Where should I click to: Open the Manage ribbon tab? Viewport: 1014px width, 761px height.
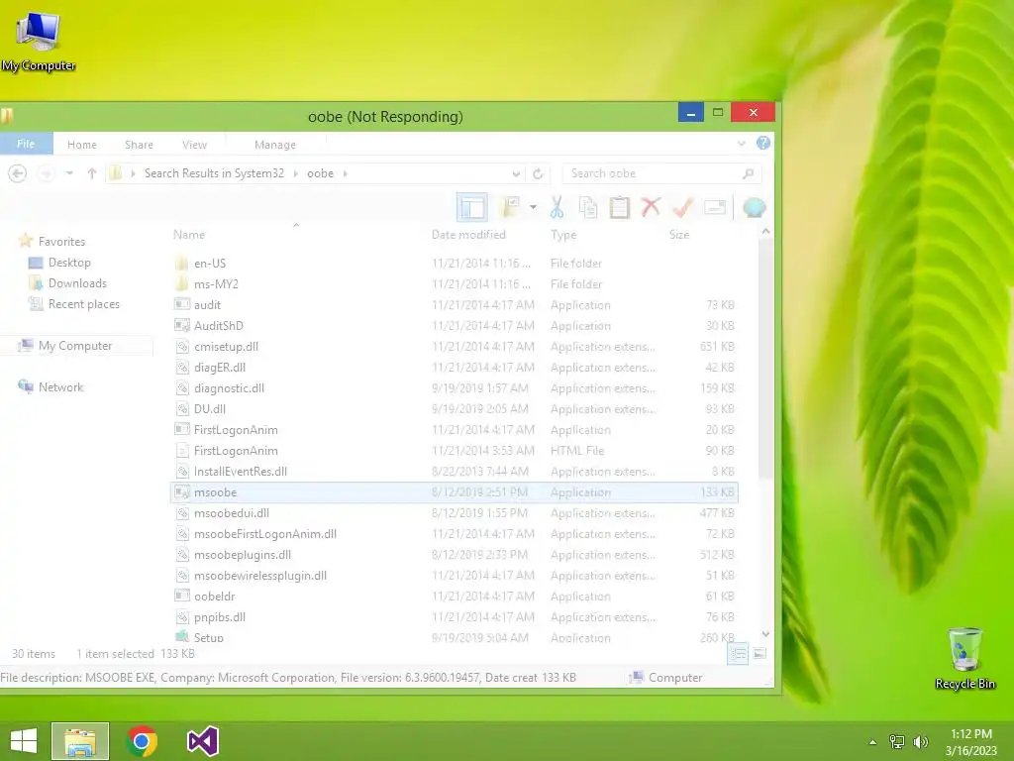(275, 145)
